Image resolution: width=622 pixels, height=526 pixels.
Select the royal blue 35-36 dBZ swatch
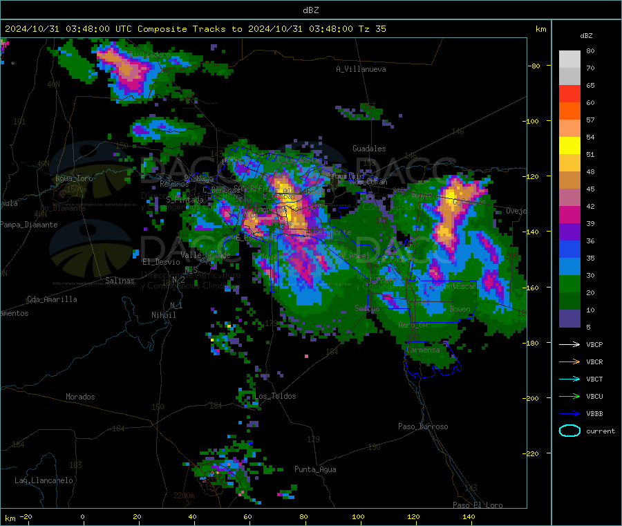(x=569, y=249)
